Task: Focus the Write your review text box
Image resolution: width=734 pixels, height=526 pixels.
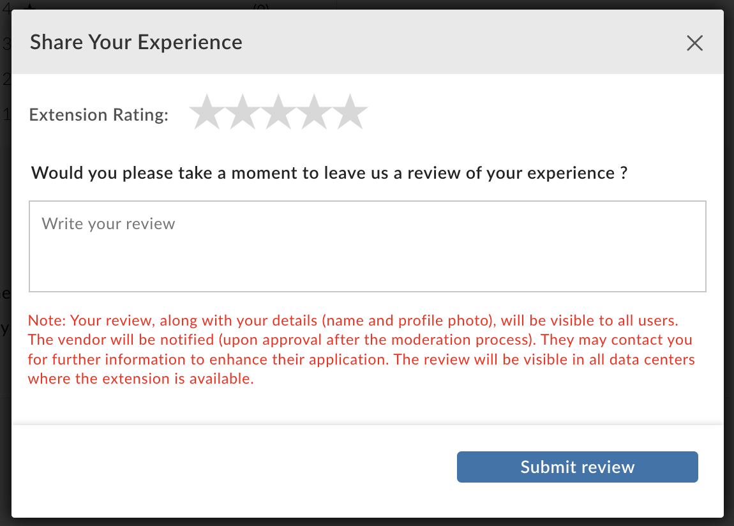Action: (x=367, y=246)
